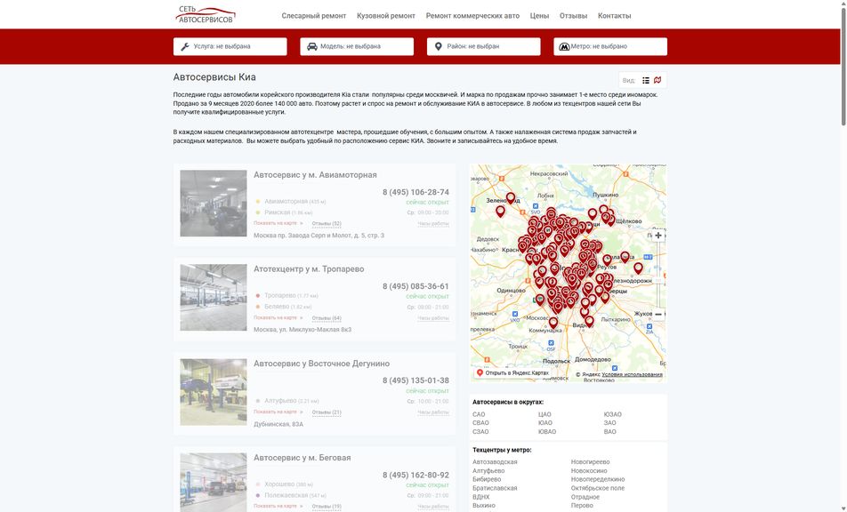This screenshot has width=847, height=512.
Task: Select the ВАО district link
Action: point(609,432)
